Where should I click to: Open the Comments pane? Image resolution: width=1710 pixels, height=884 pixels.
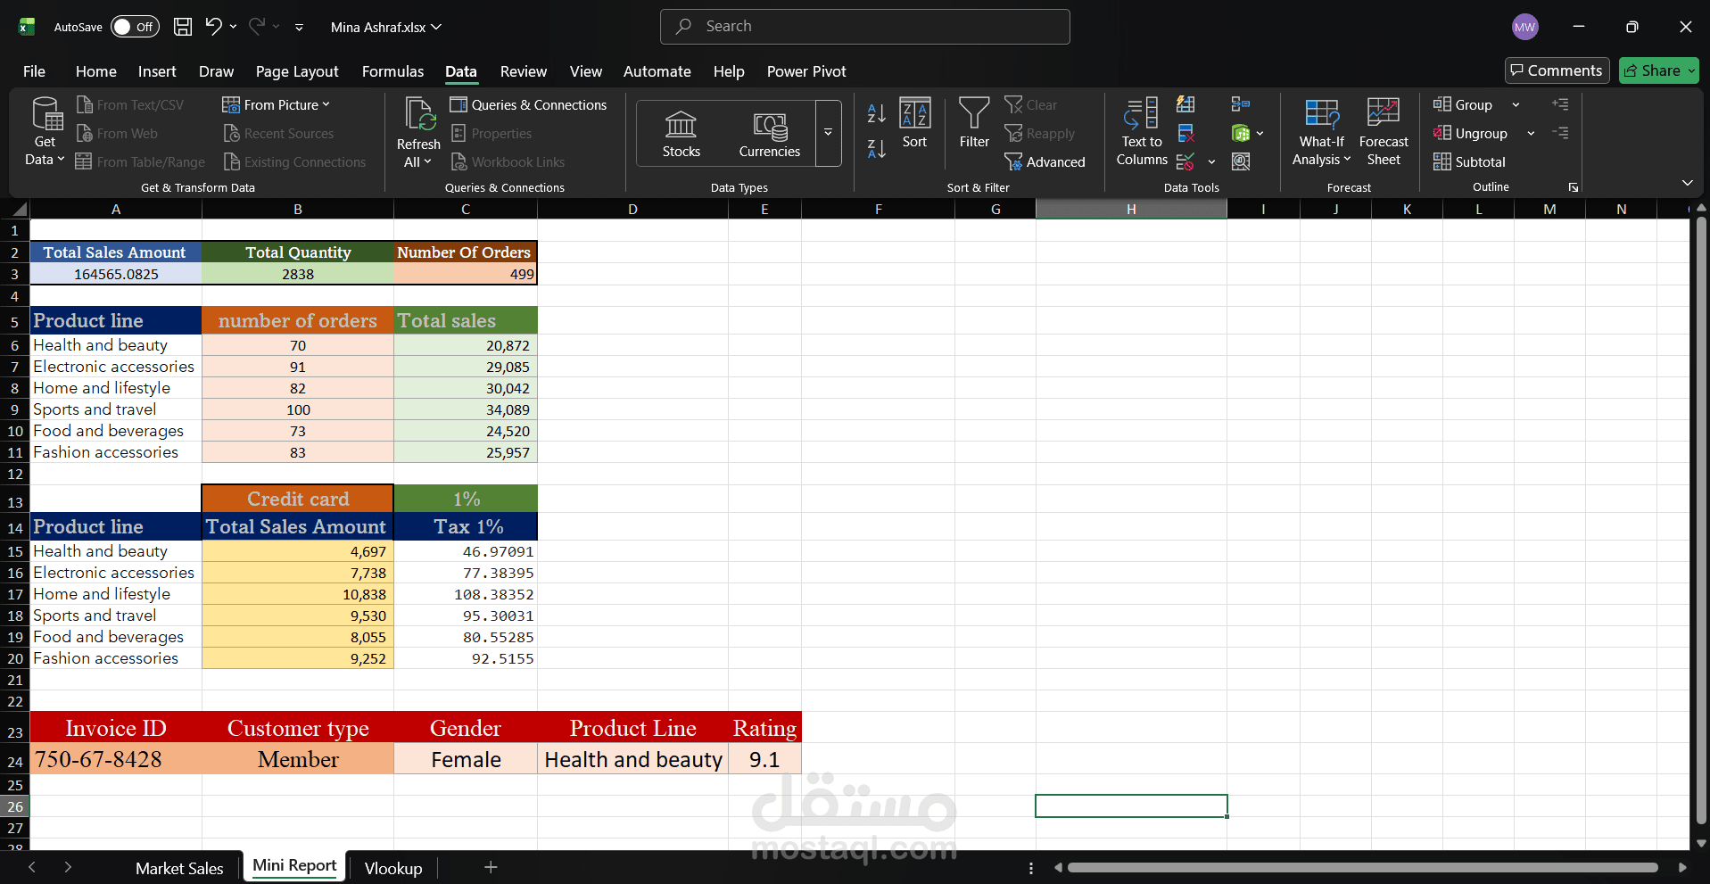coord(1556,70)
